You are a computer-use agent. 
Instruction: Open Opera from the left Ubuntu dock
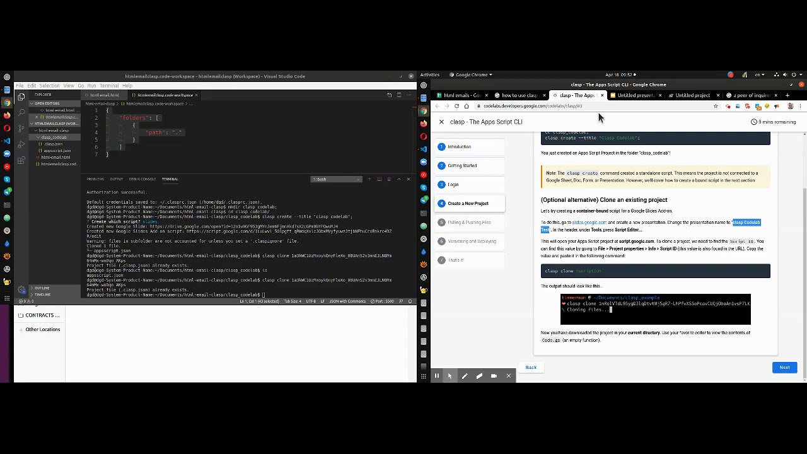click(7, 128)
